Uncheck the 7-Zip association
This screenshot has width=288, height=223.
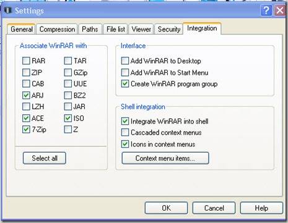[x=26, y=130]
